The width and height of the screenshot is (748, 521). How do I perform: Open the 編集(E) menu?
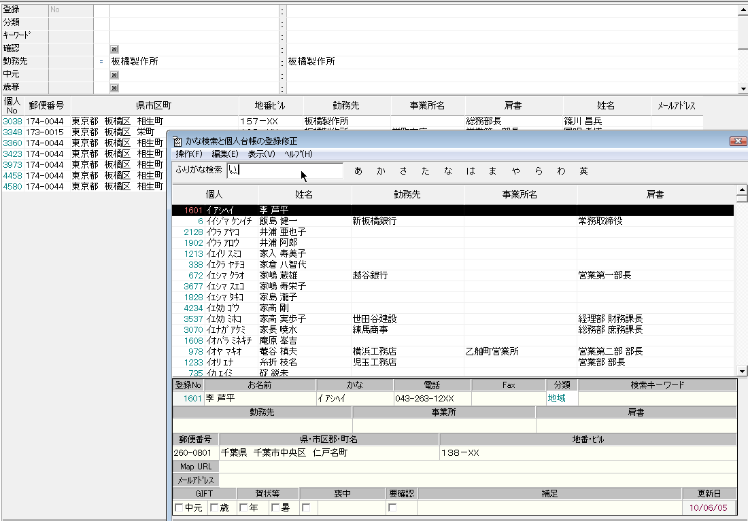[x=225, y=154]
